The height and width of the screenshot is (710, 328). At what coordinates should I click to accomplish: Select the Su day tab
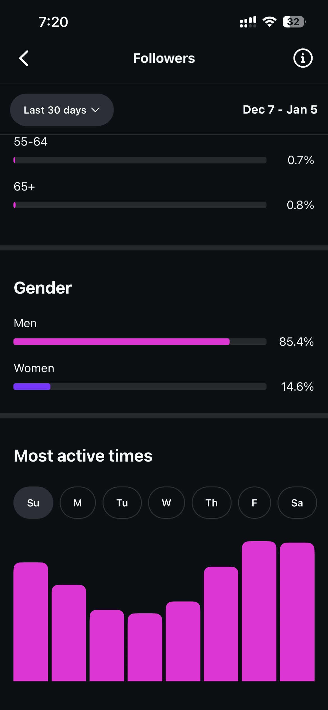[x=33, y=503]
